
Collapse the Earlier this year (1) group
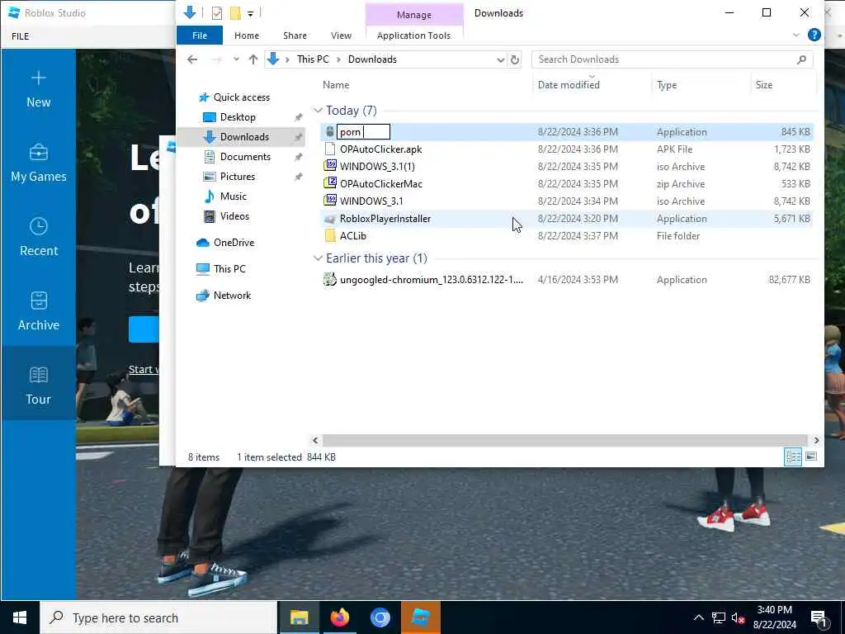318,258
